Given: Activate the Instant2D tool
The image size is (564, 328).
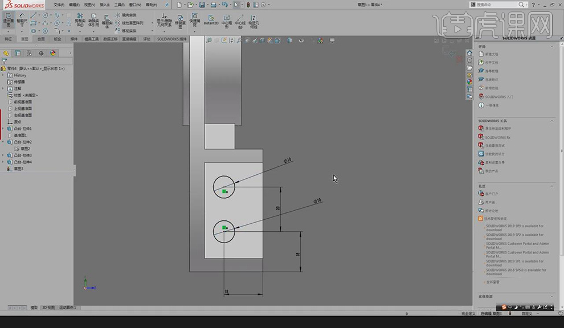Looking at the screenshot, I should click(211, 19).
